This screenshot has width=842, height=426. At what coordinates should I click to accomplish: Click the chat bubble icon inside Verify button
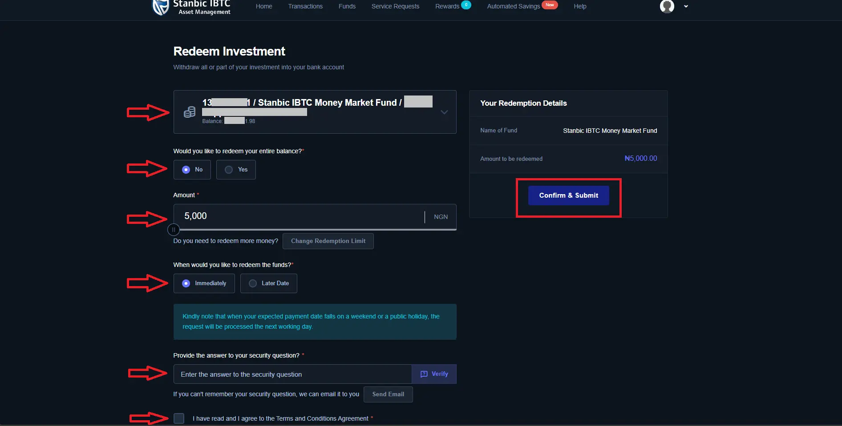pos(424,374)
